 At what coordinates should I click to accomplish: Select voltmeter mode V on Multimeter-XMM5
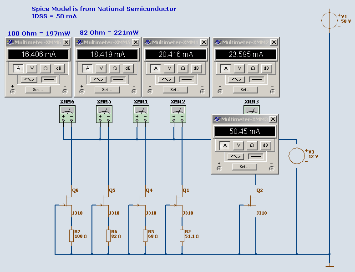101,68
